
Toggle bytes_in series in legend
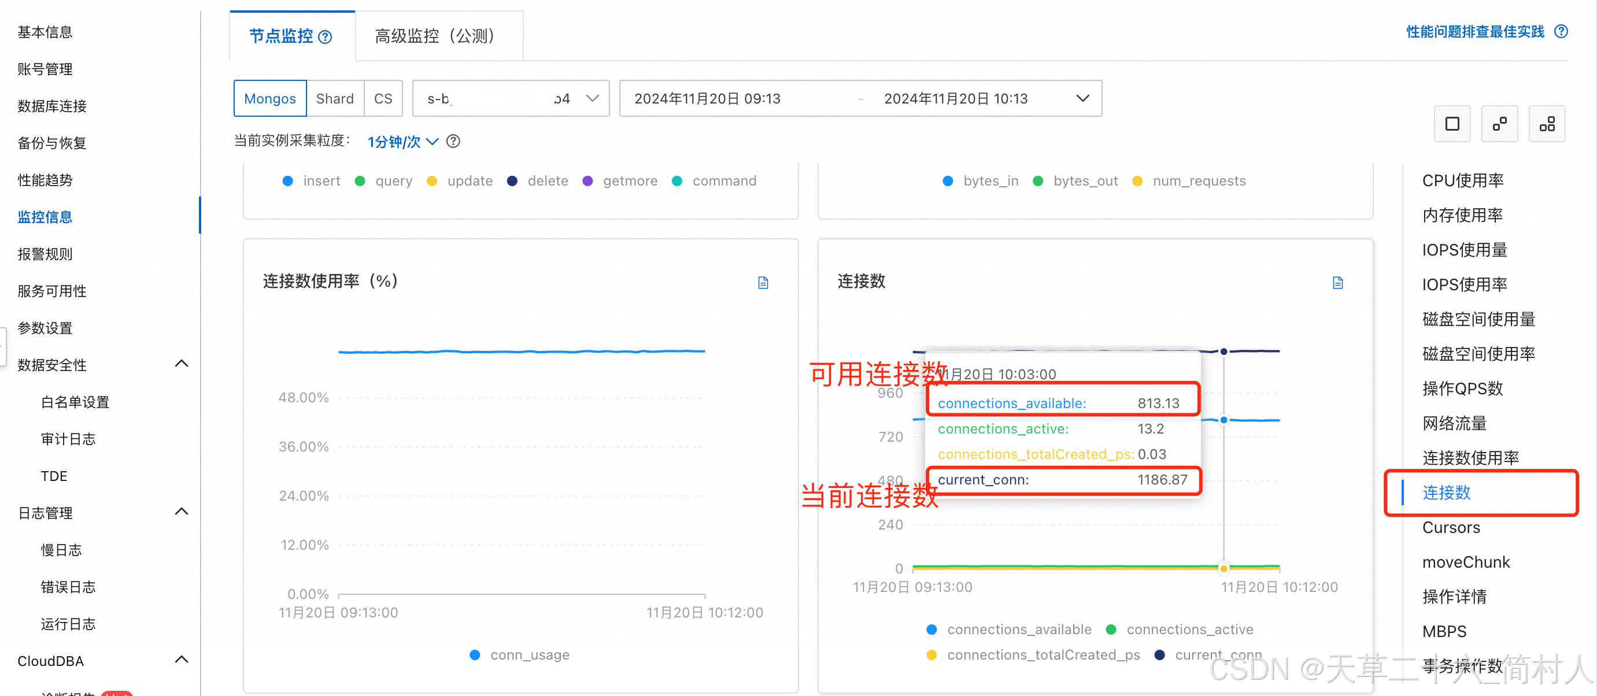tap(980, 181)
